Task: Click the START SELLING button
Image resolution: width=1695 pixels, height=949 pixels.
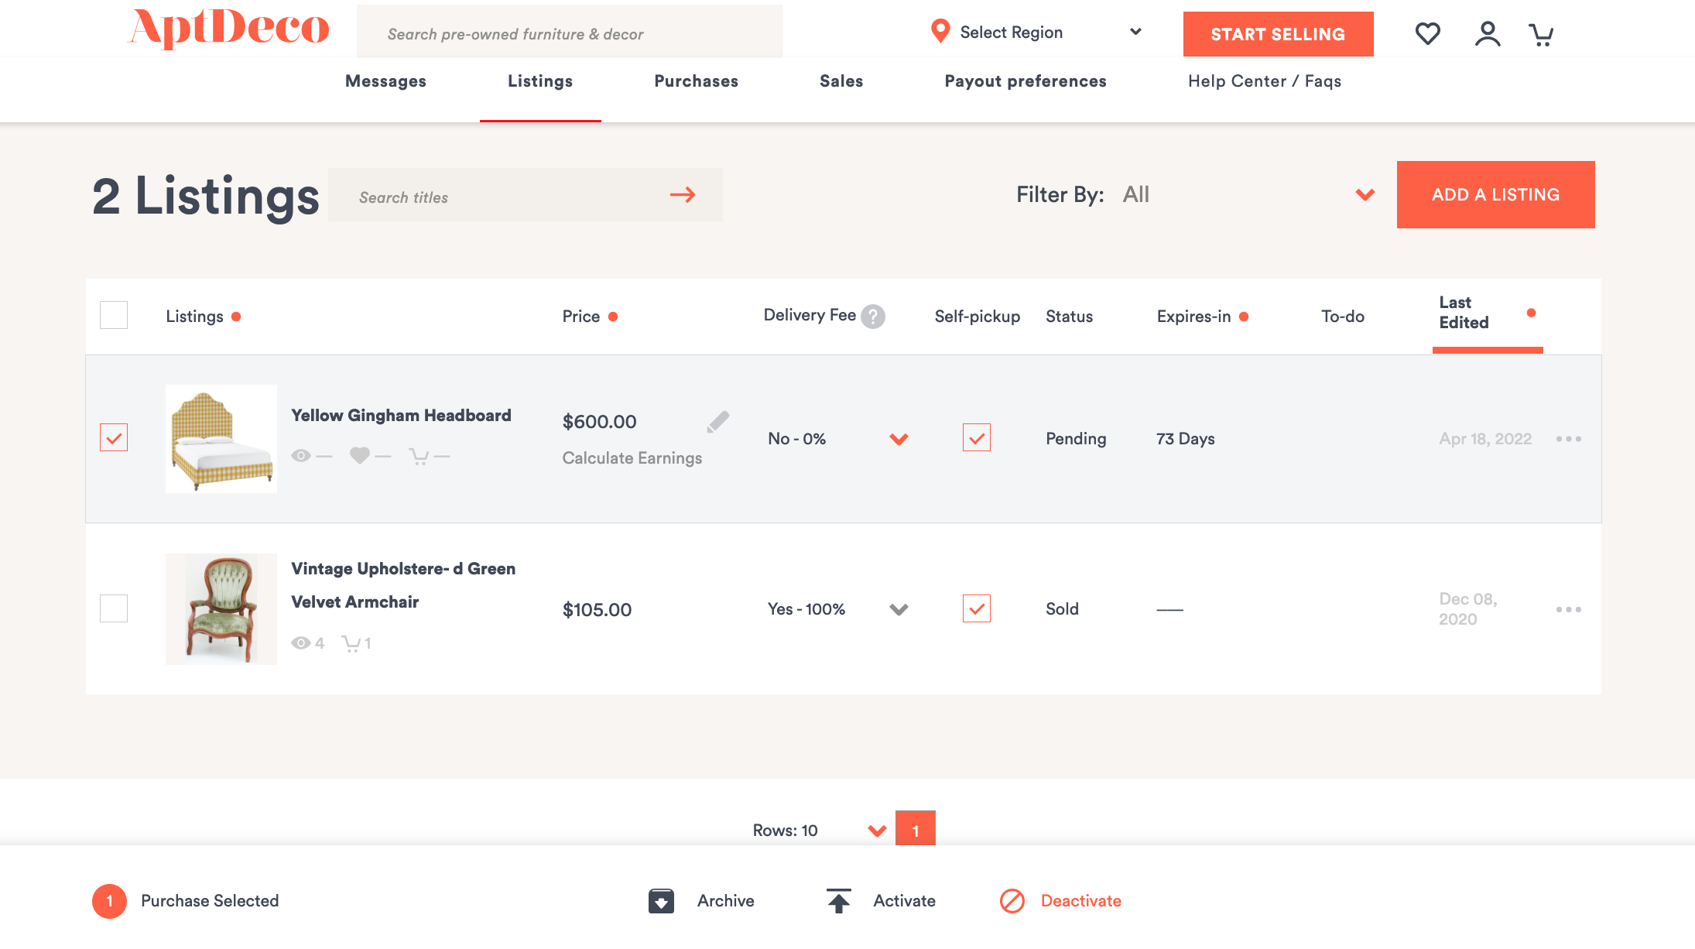Action: pyautogui.click(x=1279, y=33)
